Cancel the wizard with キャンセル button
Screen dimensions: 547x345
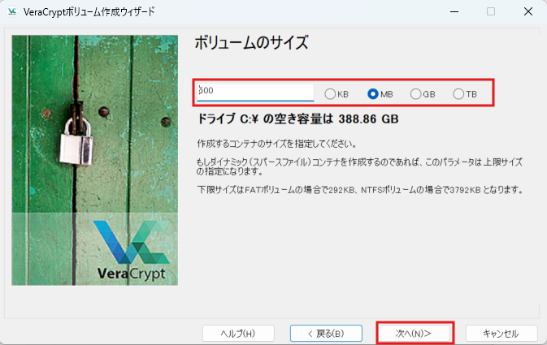(501, 334)
